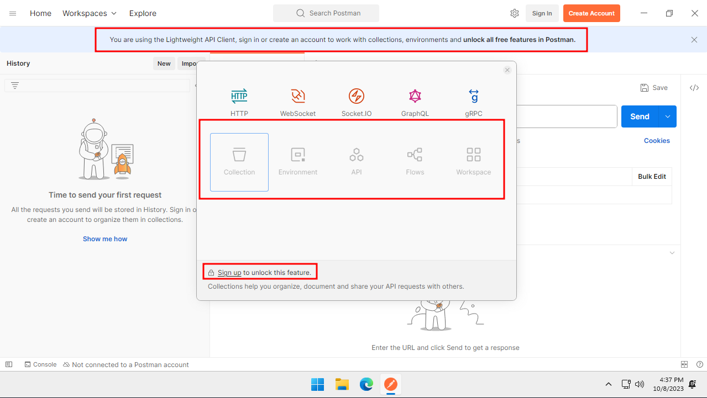Screen dimensions: 707x398
Task: Navigate to Home
Action: click(40, 13)
